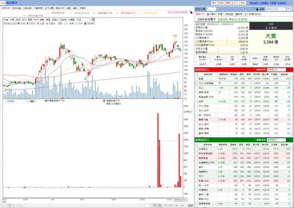Image resolution: width=294 pixels, height=208 pixels.
Task: Tick the checkbox for 凱基 buyer row
Action: pyautogui.click(x=196, y=79)
